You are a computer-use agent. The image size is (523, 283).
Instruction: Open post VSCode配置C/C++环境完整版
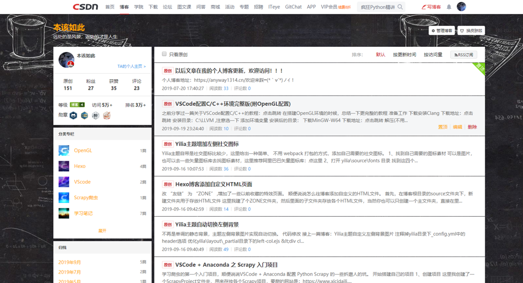click(x=233, y=104)
